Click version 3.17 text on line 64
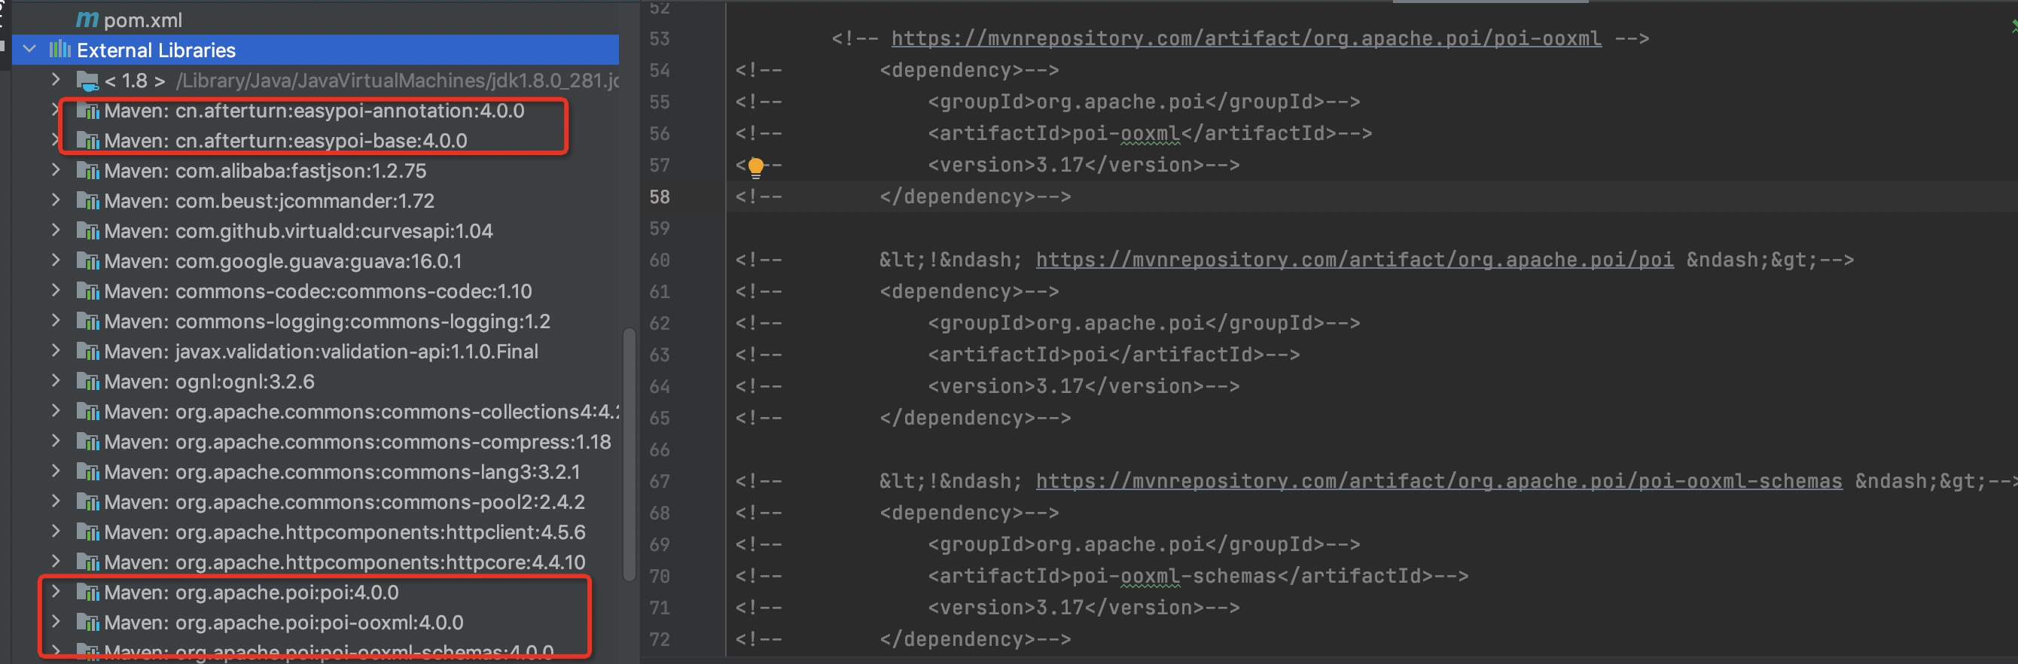Screen dimensions: 2018x664 1059,387
